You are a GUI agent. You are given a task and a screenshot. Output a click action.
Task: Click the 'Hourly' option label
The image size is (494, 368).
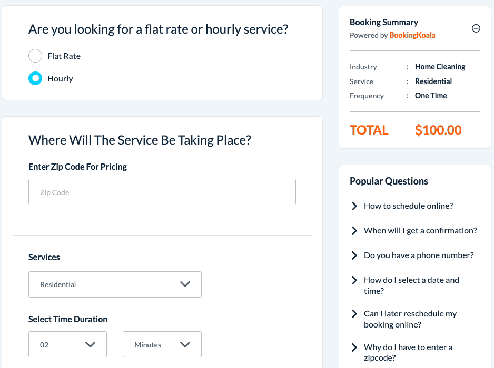(60, 79)
